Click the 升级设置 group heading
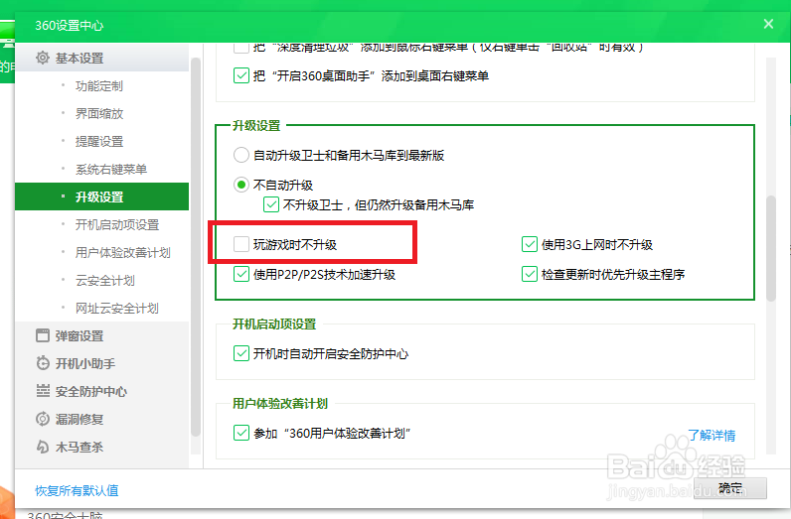Image resolution: width=791 pixels, height=519 pixels. pos(256,125)
